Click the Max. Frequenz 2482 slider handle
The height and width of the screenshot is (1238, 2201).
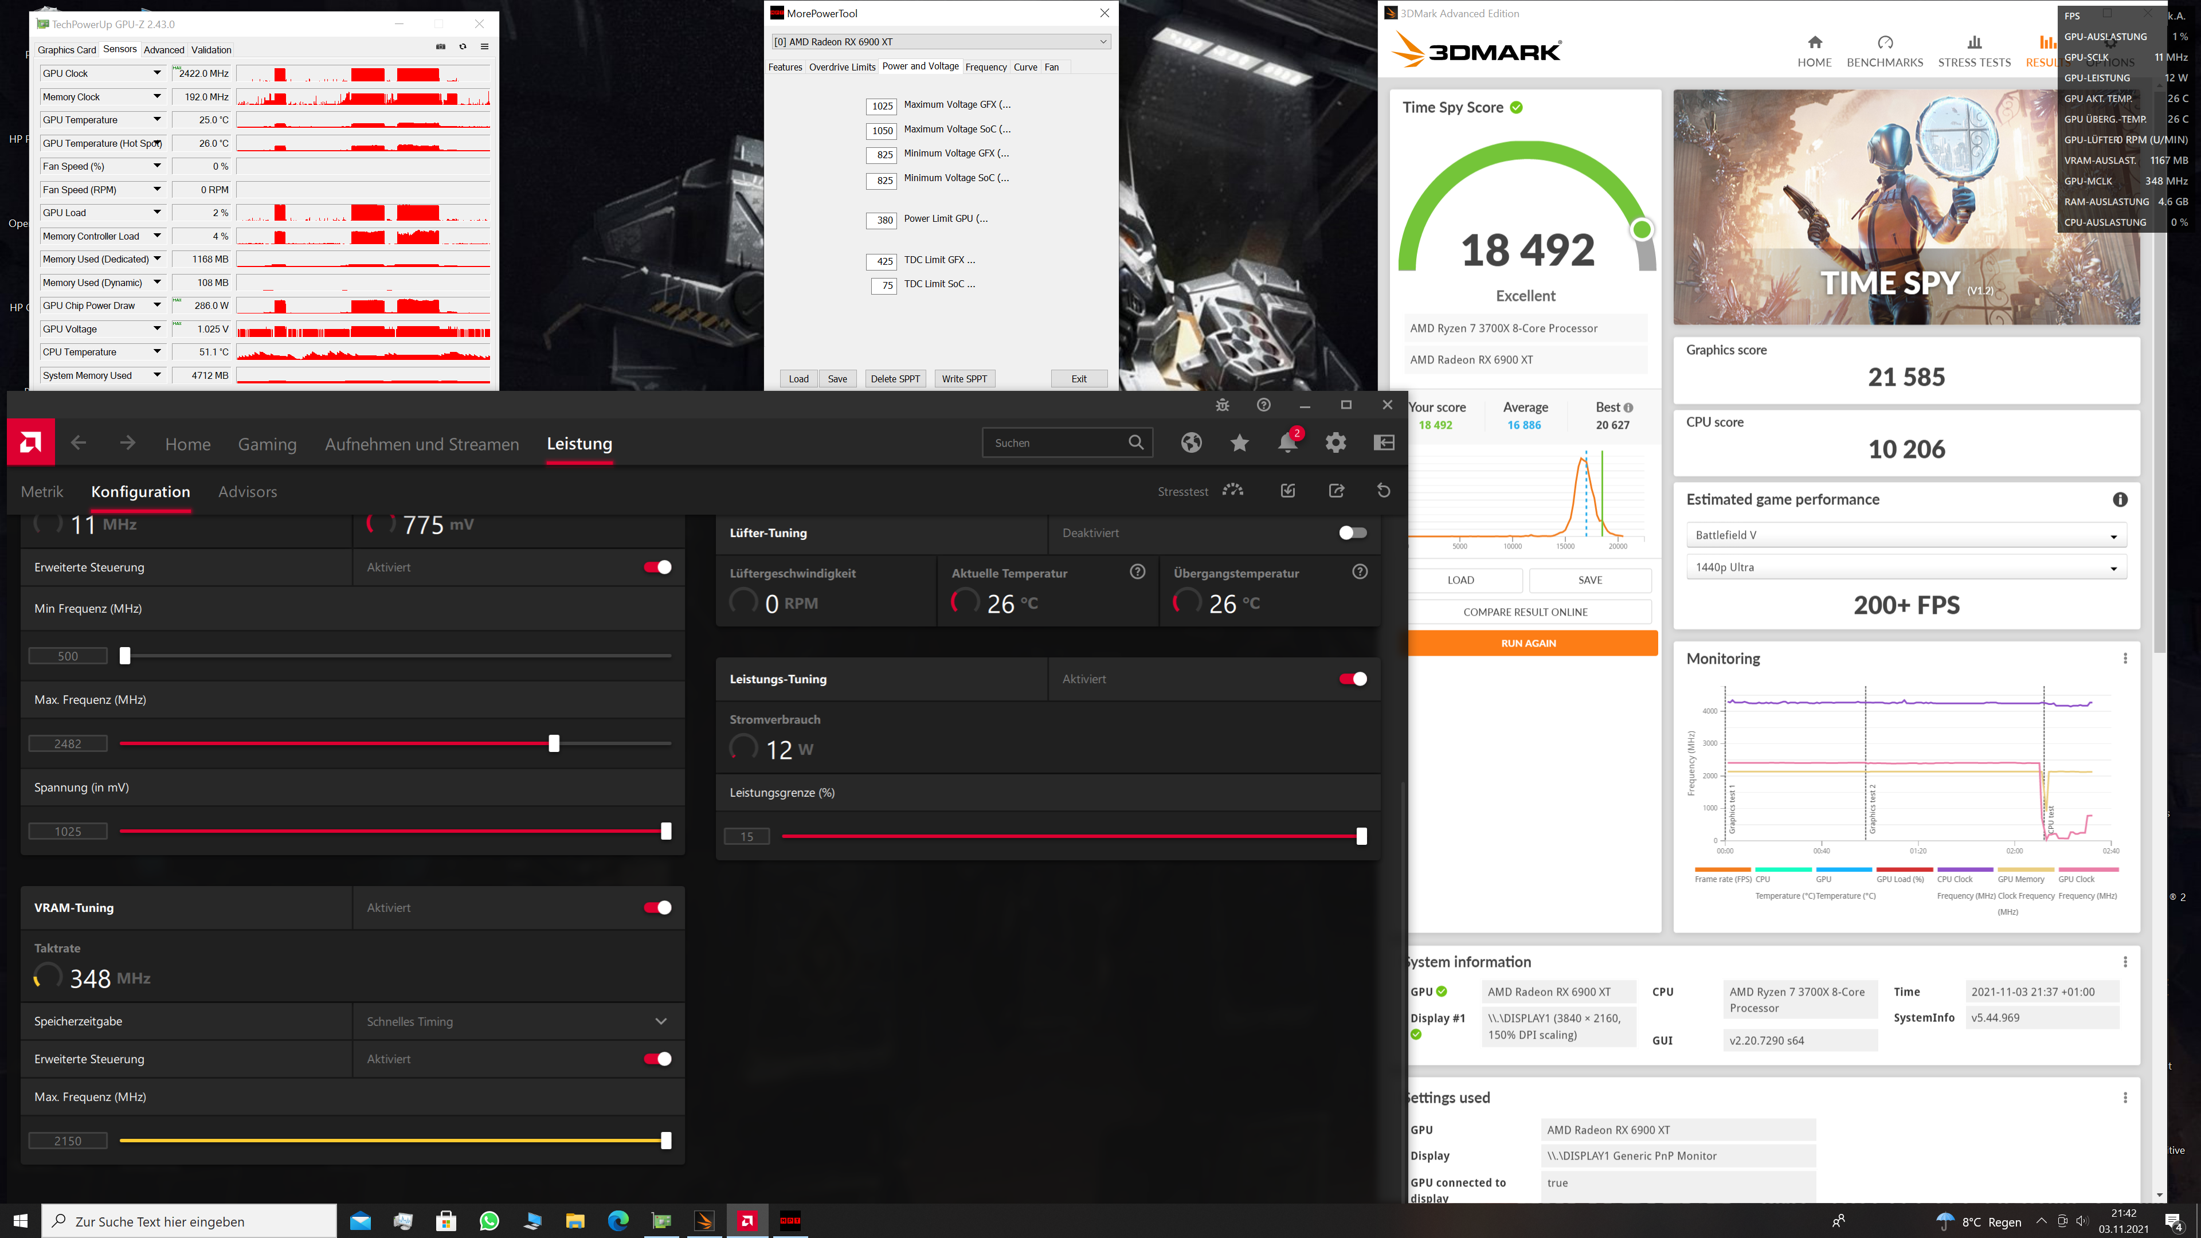click(554, 743)
